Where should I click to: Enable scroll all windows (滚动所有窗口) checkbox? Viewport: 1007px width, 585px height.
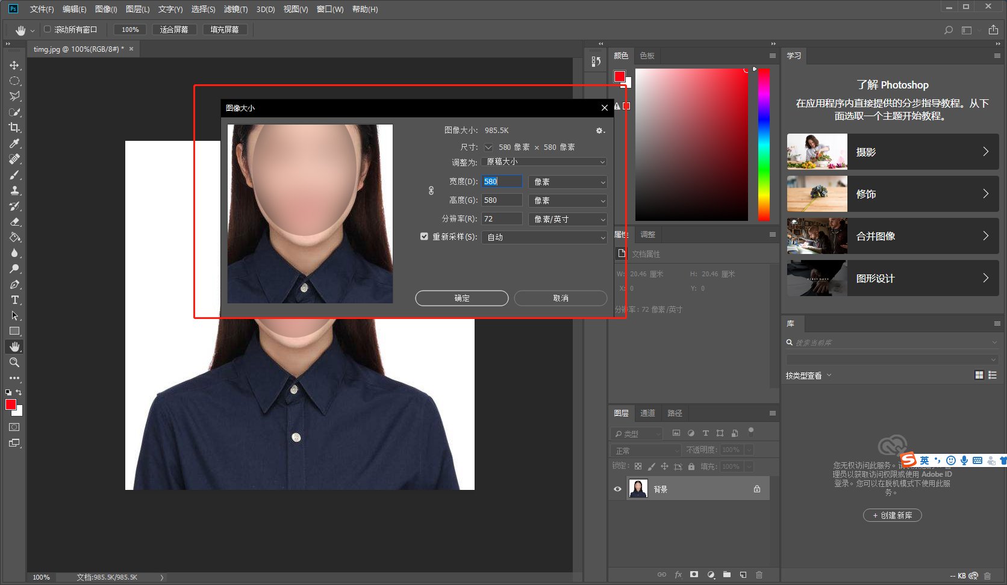(48, 29)
